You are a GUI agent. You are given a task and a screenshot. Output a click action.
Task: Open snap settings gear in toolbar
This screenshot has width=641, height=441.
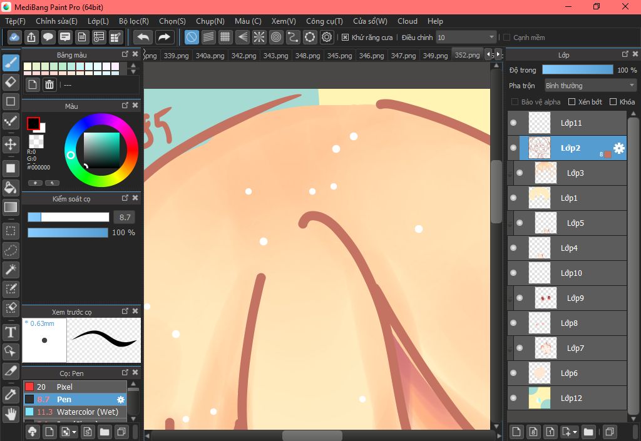tap(327, 37)
